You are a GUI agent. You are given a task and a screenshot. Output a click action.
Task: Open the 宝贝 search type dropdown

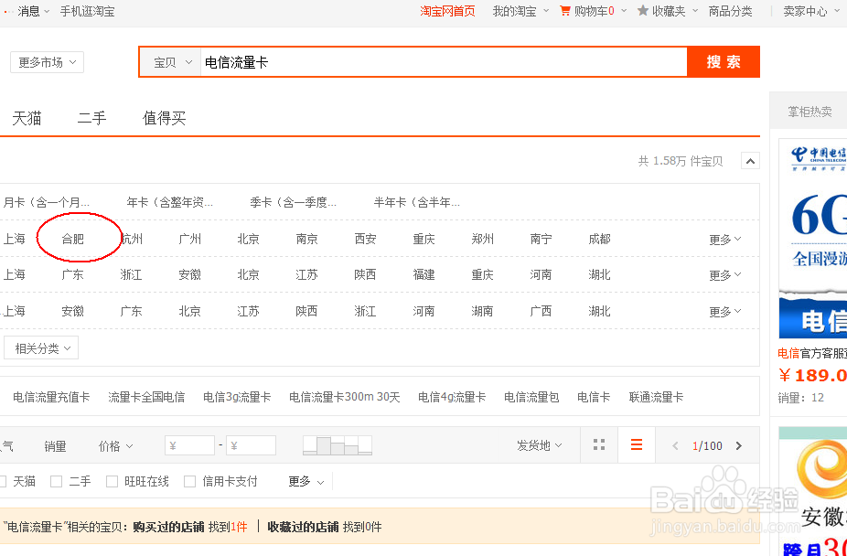pyautogui.click(x=172, y=62)
